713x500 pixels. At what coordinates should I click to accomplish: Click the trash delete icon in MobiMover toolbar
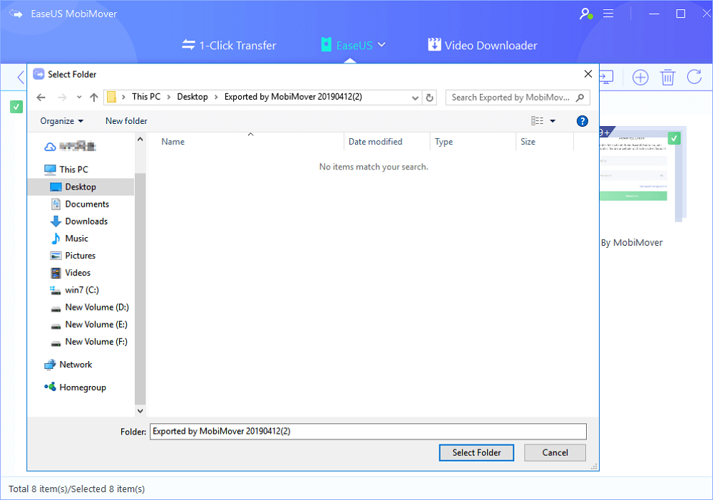tap(667, 77)
